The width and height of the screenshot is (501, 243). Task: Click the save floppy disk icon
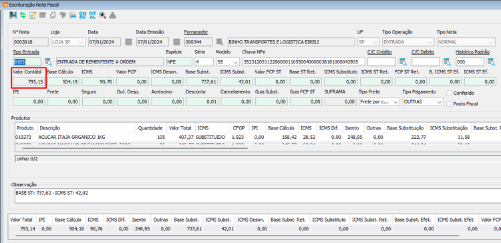(13, 15)
